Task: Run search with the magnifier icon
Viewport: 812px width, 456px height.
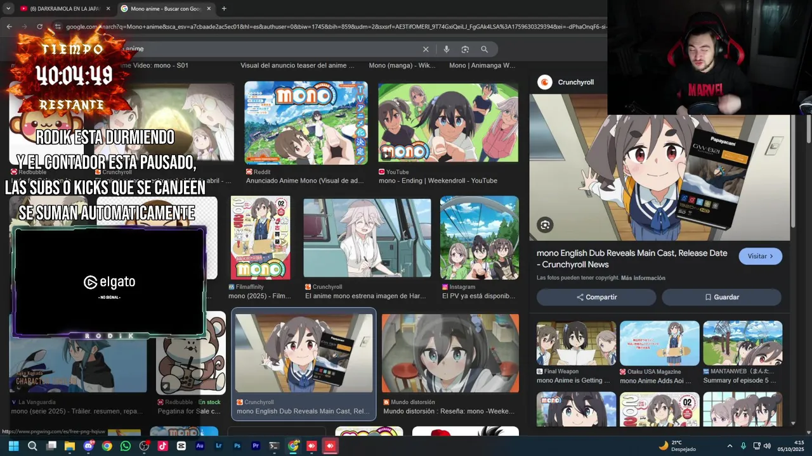Action: coord(484,49)
